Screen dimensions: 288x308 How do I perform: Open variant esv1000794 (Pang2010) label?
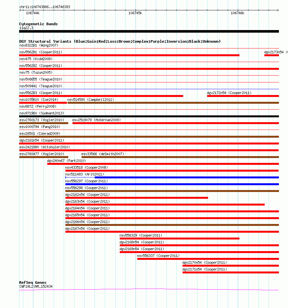tap(40, 127)
